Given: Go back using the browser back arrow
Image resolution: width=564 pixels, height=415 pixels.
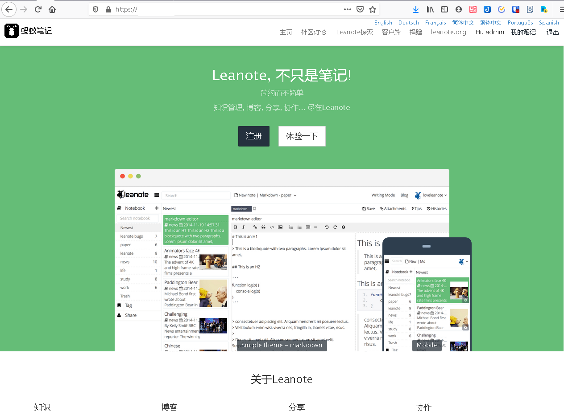Looking at the screenshot, I should (x=9, y=9).
